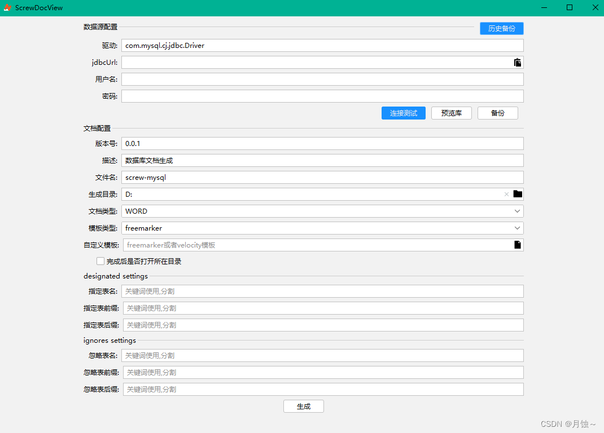Click the 版本号 field showing 0.0.1
The height and width of the screenshot is (433, 604).
pos(322,144)
